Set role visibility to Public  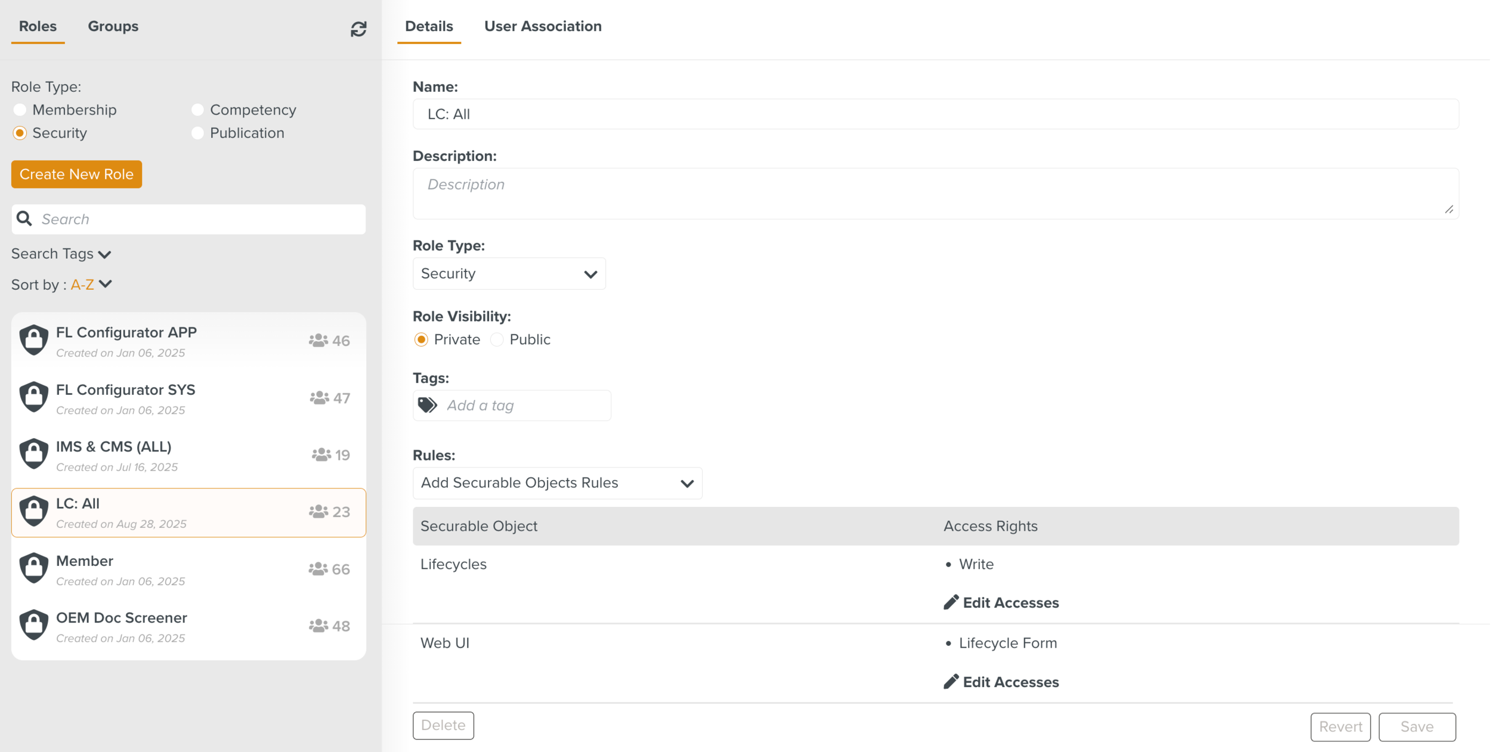click(497, 339)
